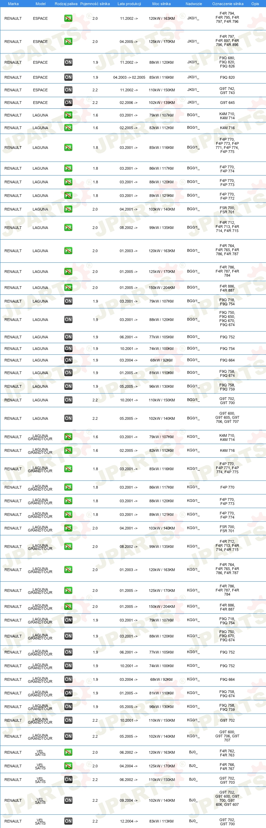
Task: Click the Model column header
Action: 40,4
